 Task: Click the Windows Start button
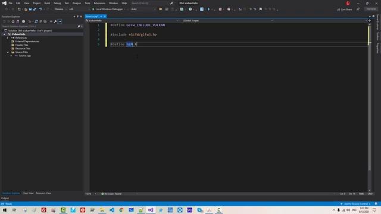(x=5, y=210)
